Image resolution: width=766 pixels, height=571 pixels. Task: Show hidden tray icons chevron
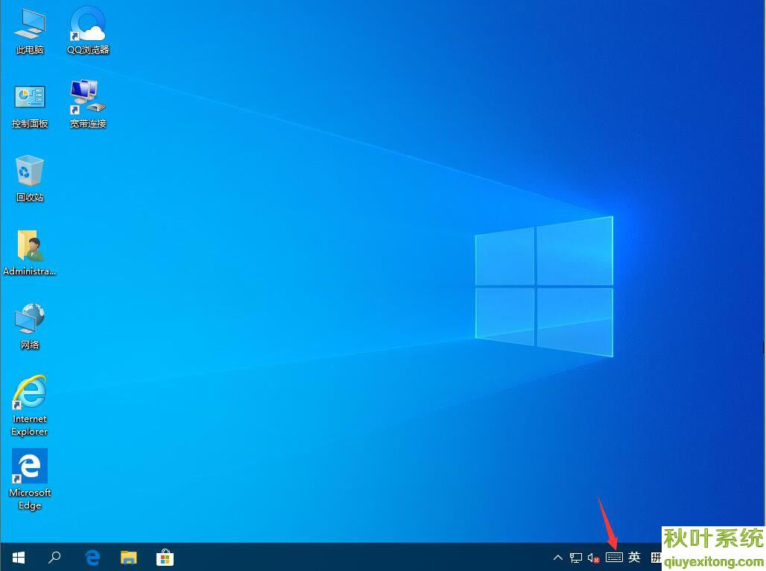click(558, 558)
